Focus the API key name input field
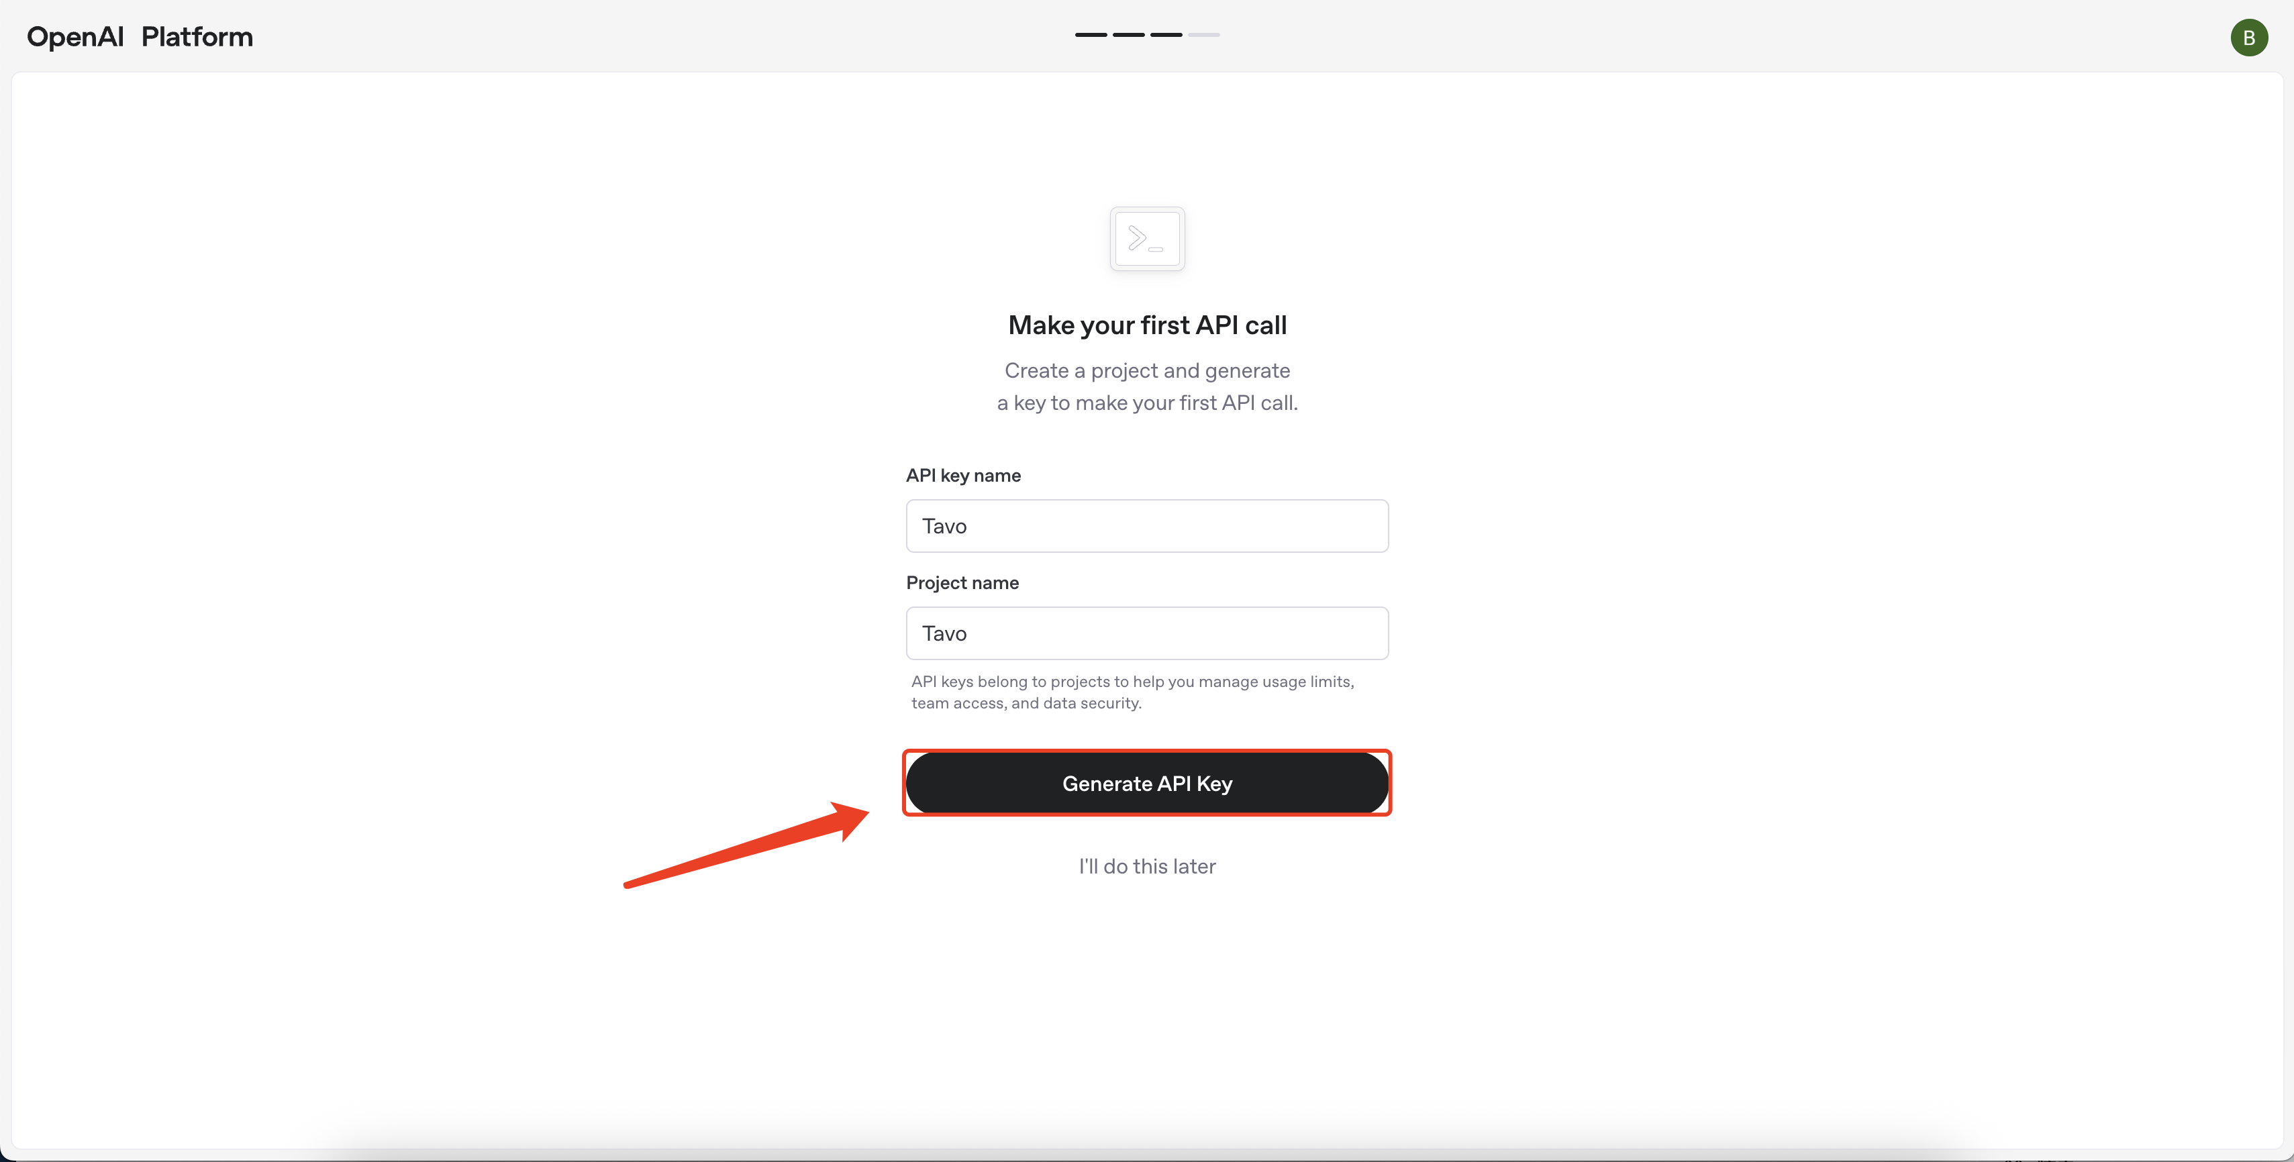 tap(1147, 526)
